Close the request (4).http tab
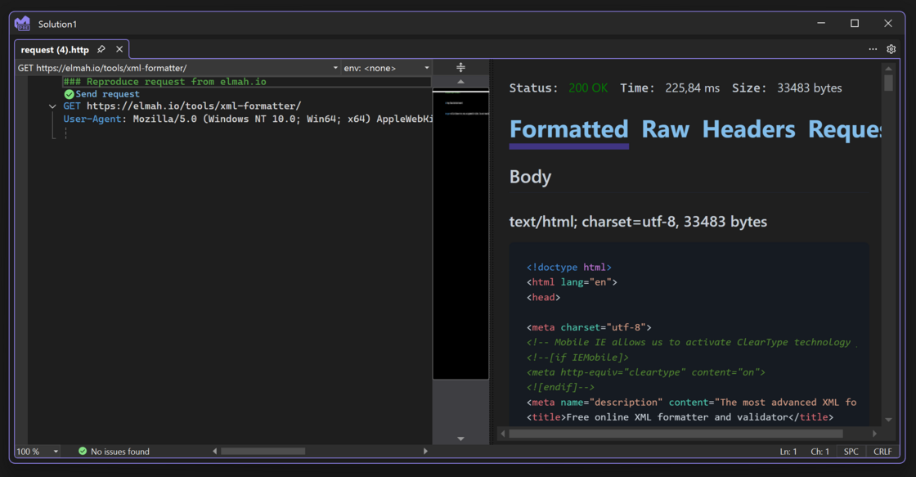The height and width of the screenshot is (477, 916). [x=119, y=49]
